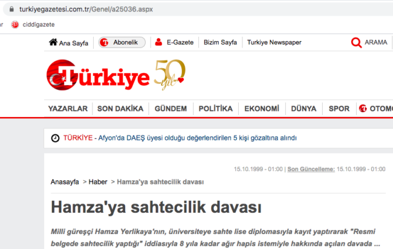Screen dimensions: 393x249
Task: Click the clock icon beside breaking news
Action: coord(55,138)
